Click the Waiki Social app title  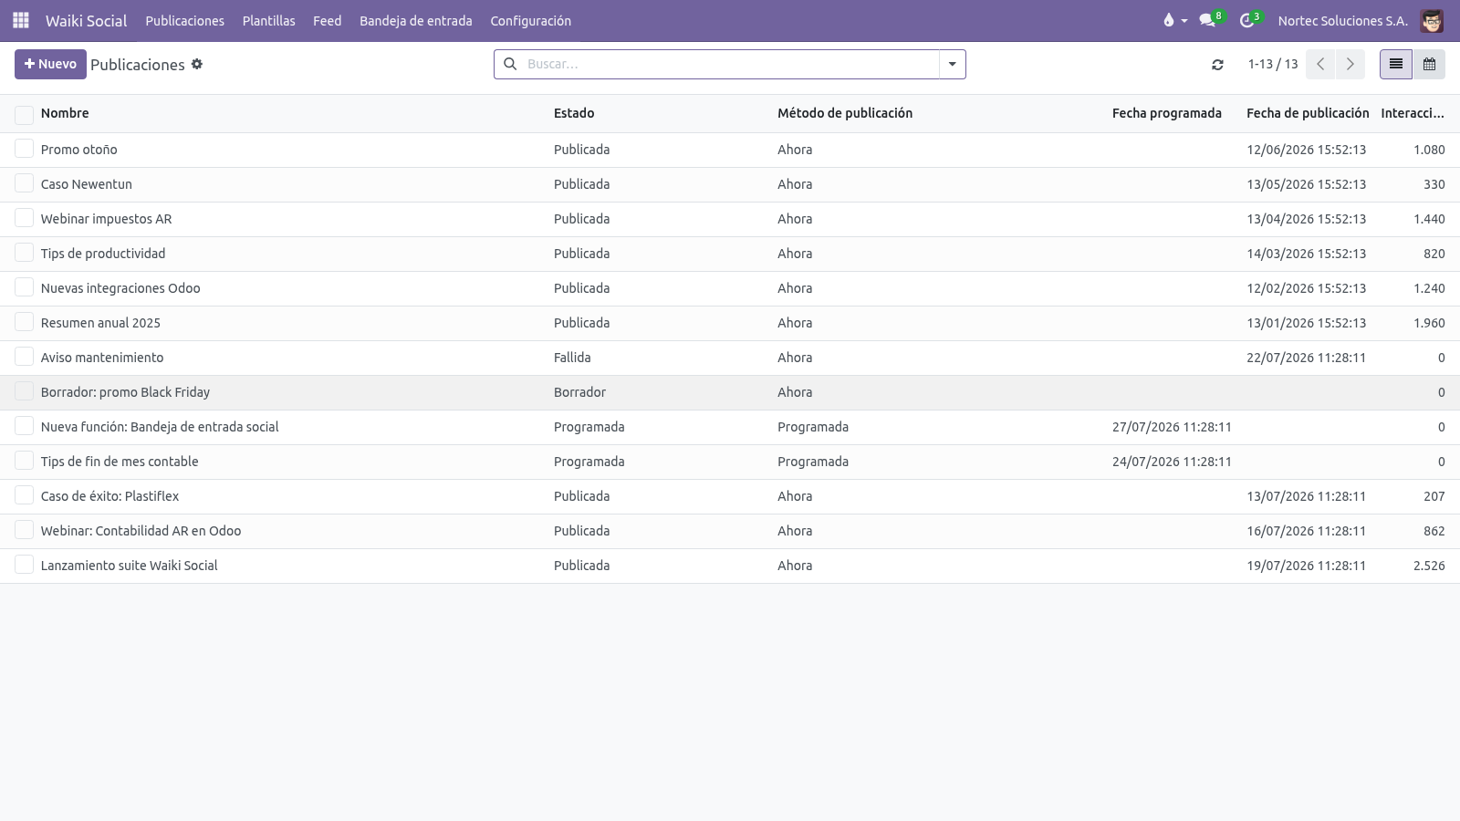click(x=86, y=20)
